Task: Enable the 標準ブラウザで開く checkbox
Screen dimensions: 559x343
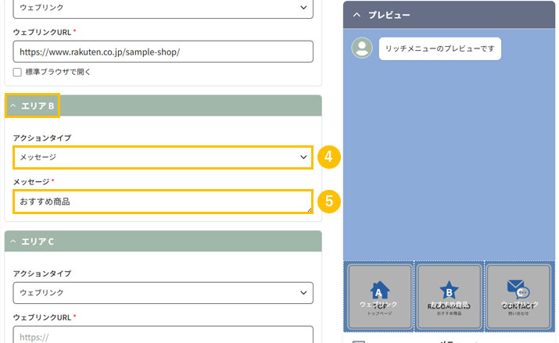Action: tap(18, 72)
